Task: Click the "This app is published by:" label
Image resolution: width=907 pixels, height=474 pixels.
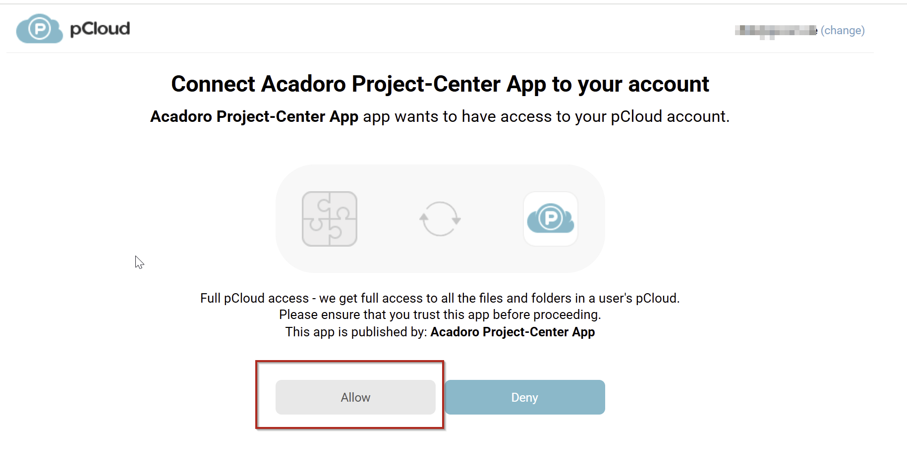Action: coord(356,332)
